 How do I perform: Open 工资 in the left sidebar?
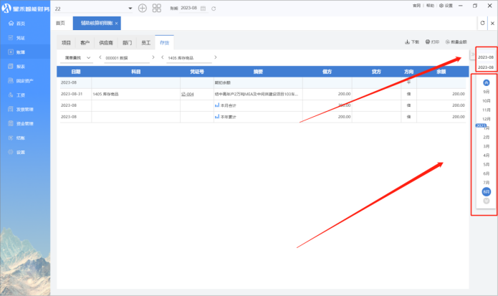[x=20, y=95]
